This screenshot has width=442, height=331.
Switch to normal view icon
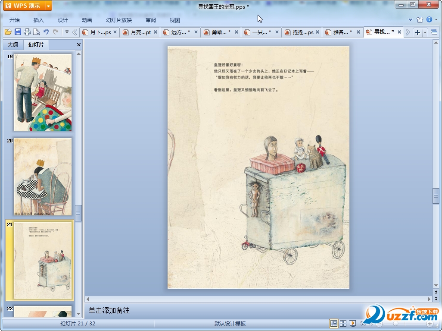pyautogui.click(x=333, y=323)
